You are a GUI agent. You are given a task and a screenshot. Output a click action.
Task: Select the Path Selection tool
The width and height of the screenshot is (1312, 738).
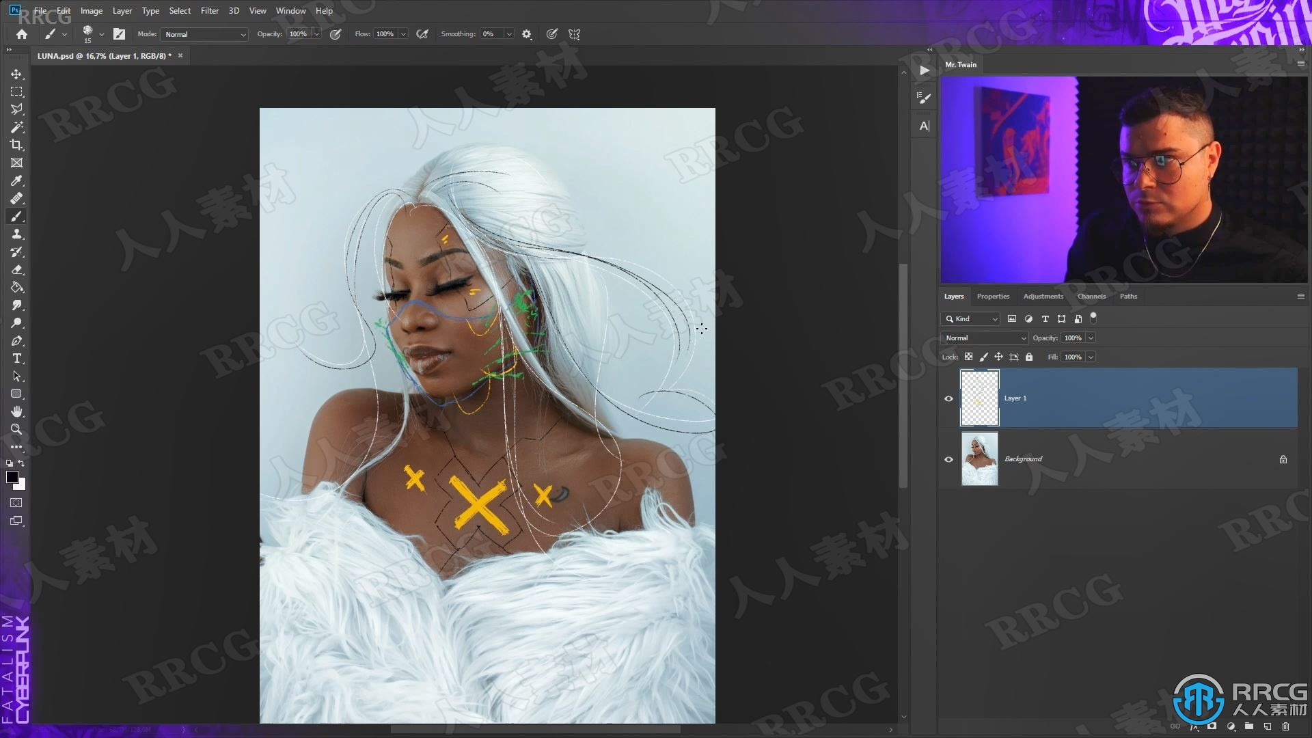pyautogui.click(x=16, y=376)
